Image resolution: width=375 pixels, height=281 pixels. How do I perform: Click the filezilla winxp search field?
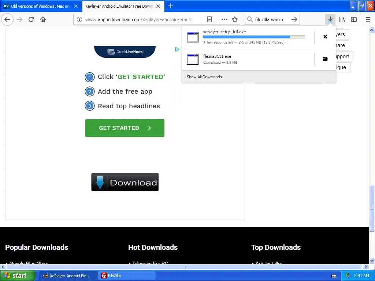(x=271, y=19)
